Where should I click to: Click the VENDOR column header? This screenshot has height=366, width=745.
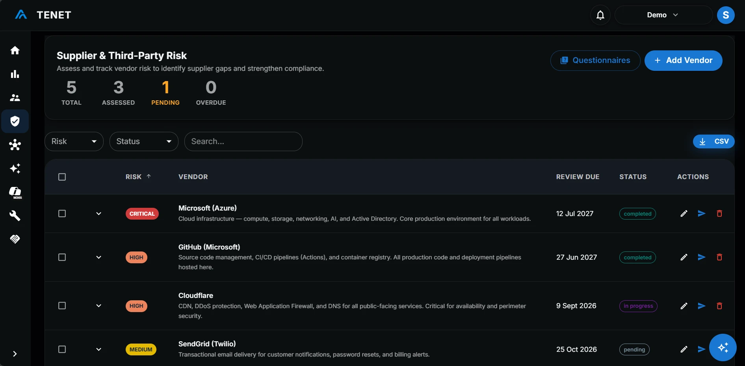pos(193,177)
